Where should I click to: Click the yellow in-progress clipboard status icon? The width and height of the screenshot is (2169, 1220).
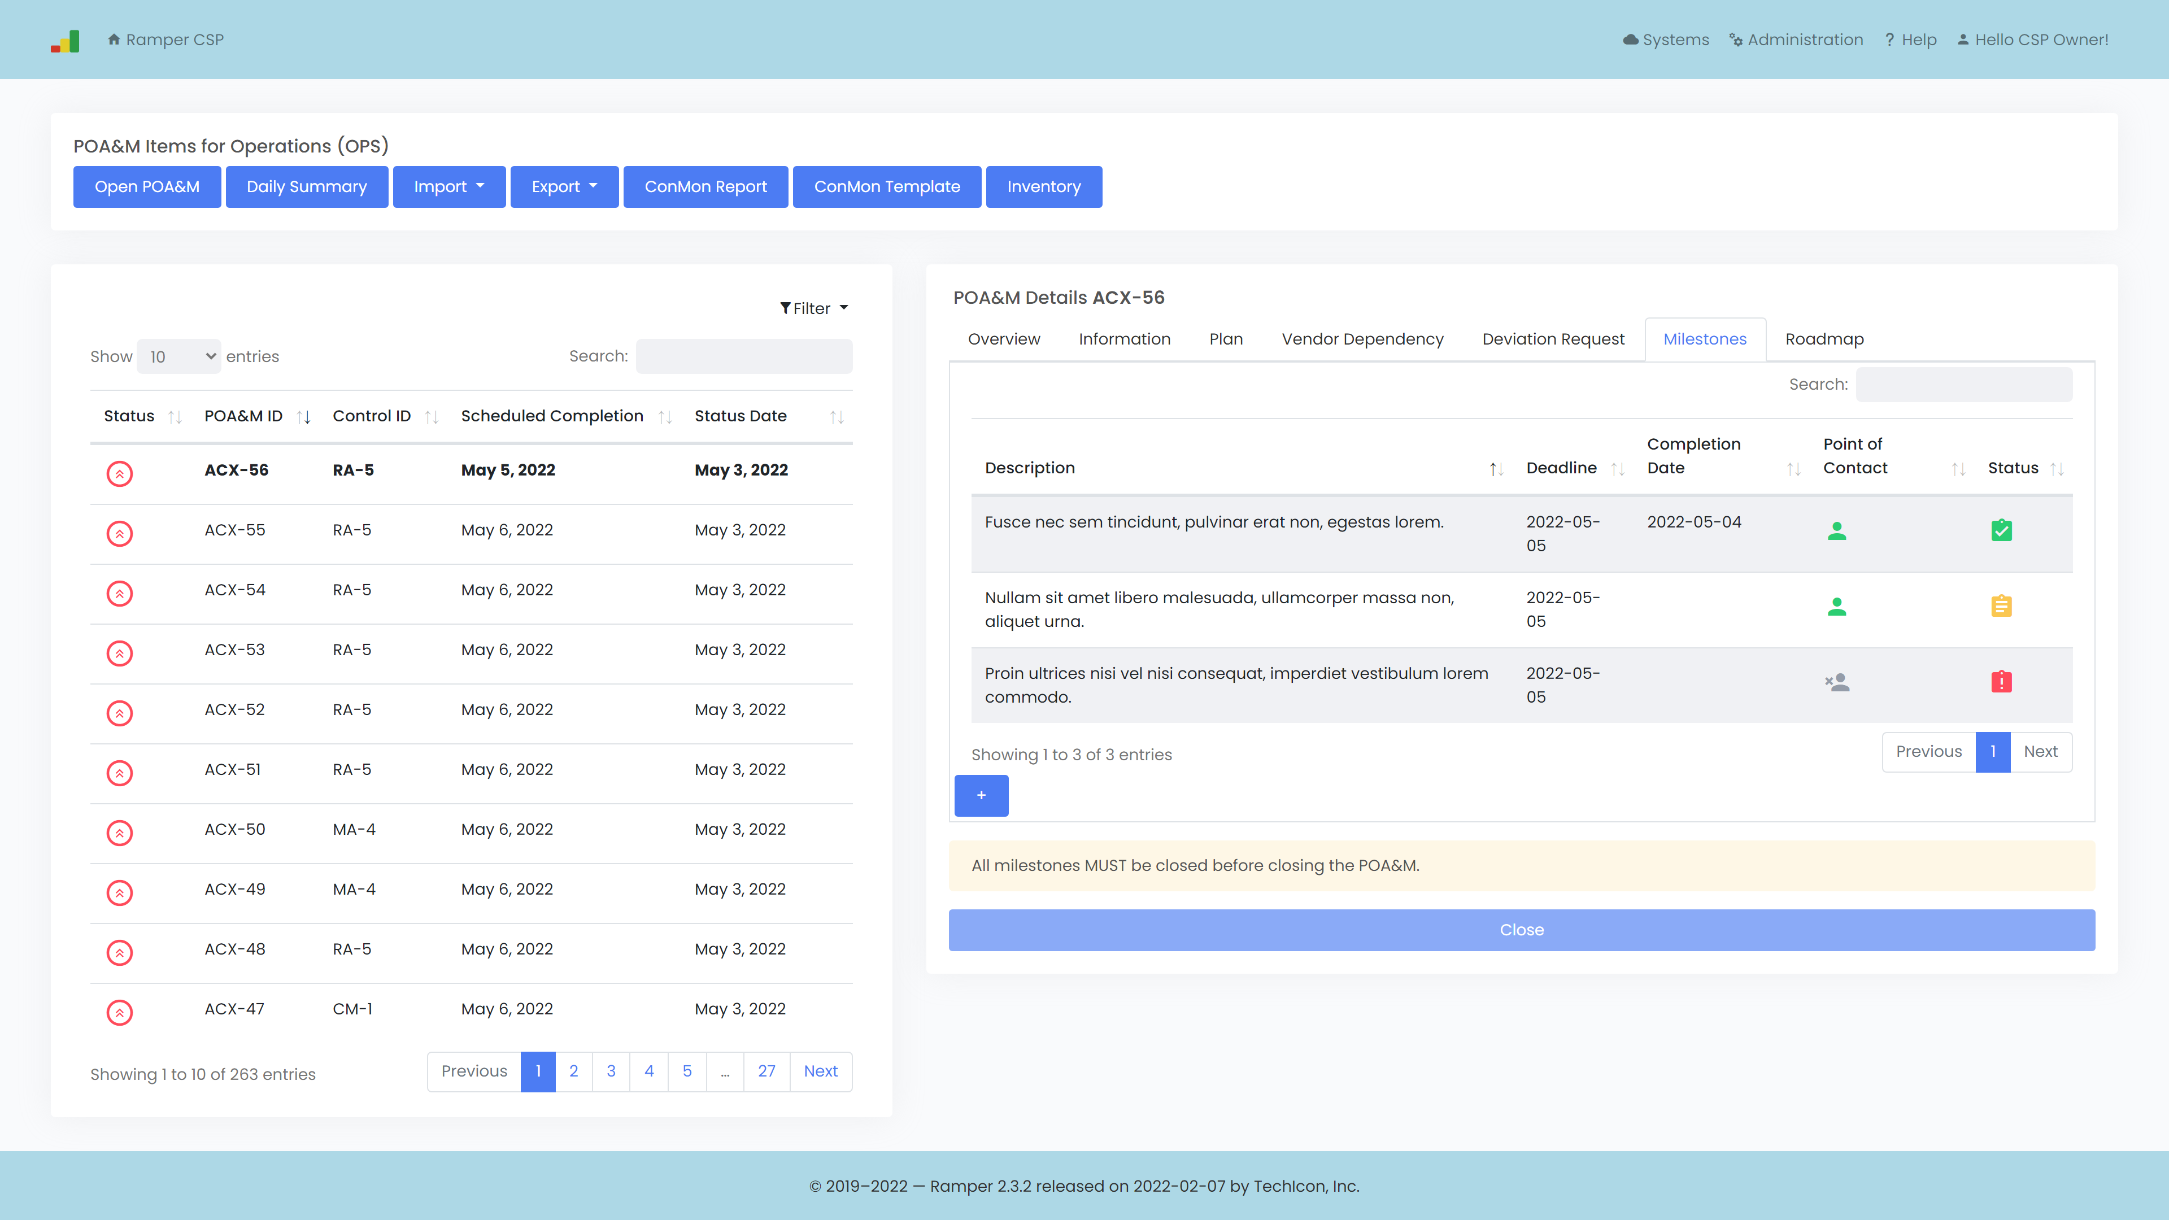click(2001, 605)
